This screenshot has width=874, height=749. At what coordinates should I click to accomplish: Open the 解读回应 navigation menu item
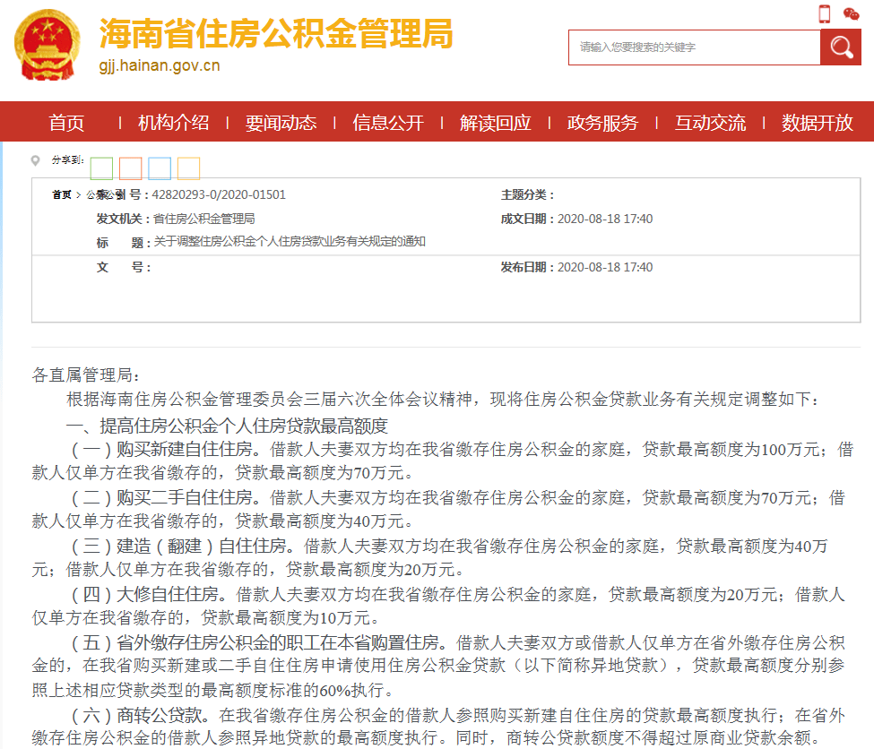(x=496, y=123)
